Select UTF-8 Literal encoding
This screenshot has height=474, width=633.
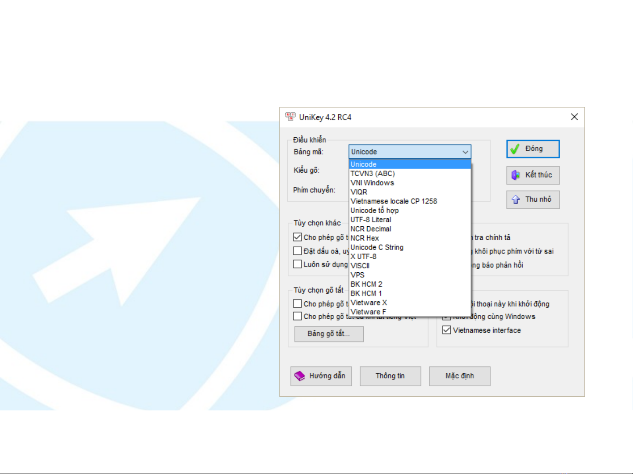pos(410,220)
